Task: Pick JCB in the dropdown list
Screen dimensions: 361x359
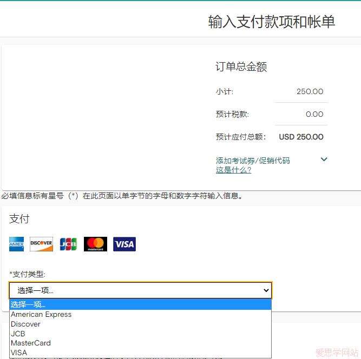Action: point(18,334)
